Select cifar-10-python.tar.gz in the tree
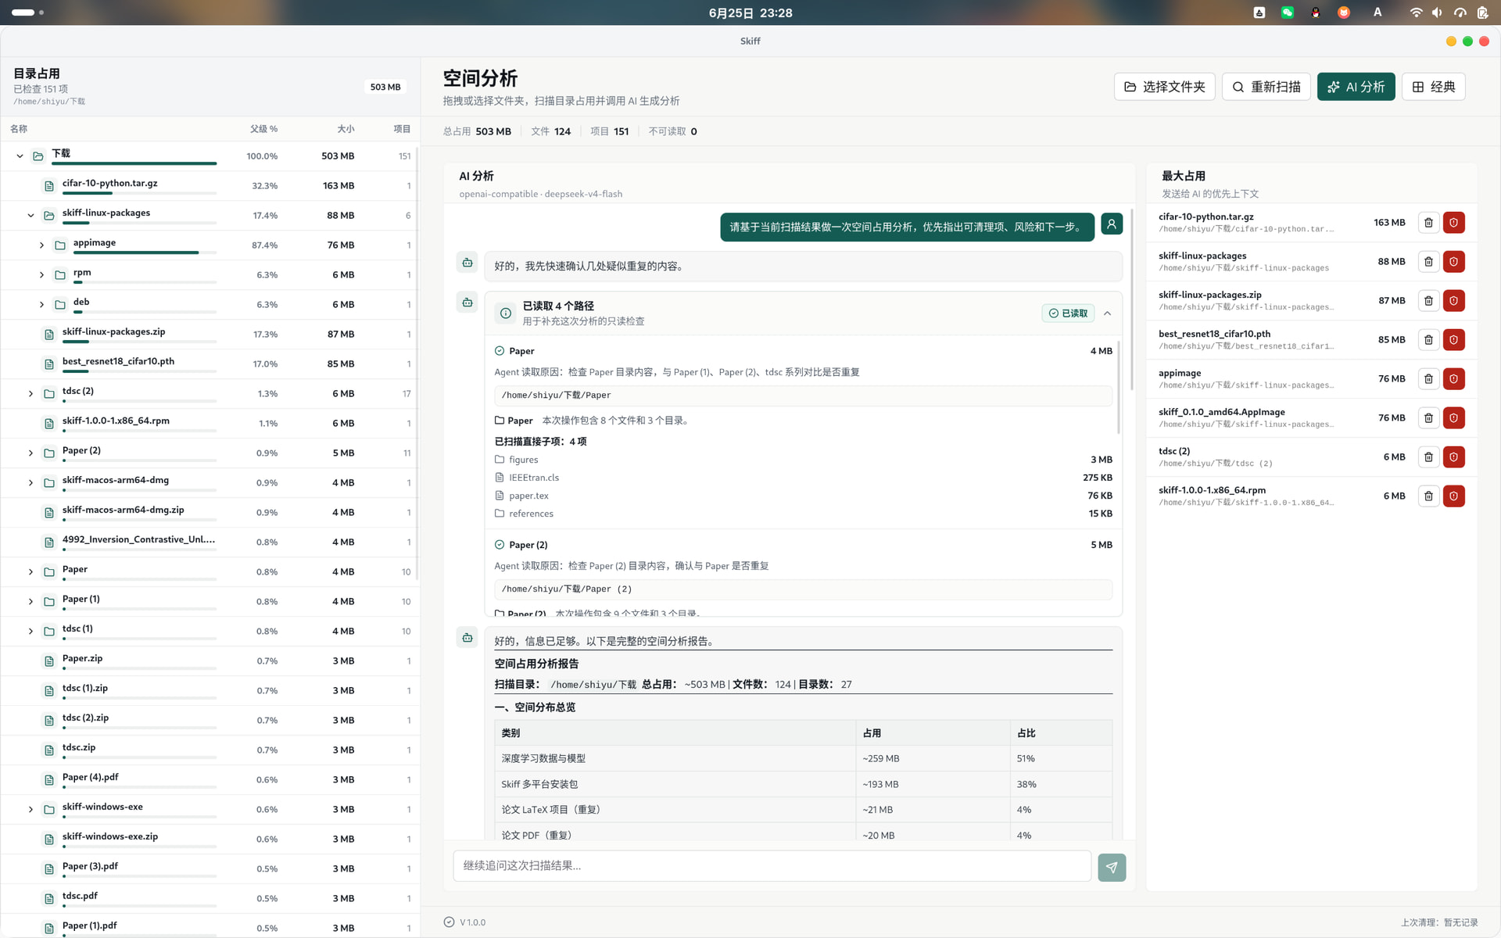Screen dimensions: 1501x938 [x=210, y=186]
